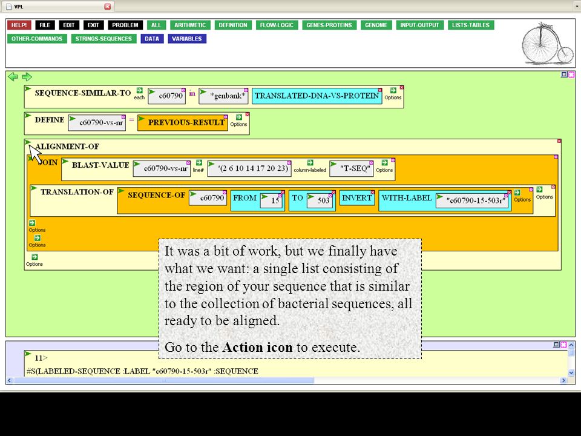Click the "c60790-15-503r" label box
The image size is (581, 436).
coord(473,200)
